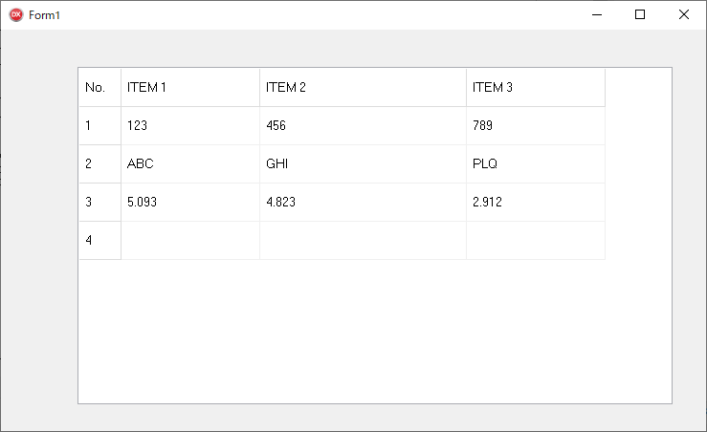The image size is (707, 432).
Task: Select row header number 1
Action: click(99, 125)
